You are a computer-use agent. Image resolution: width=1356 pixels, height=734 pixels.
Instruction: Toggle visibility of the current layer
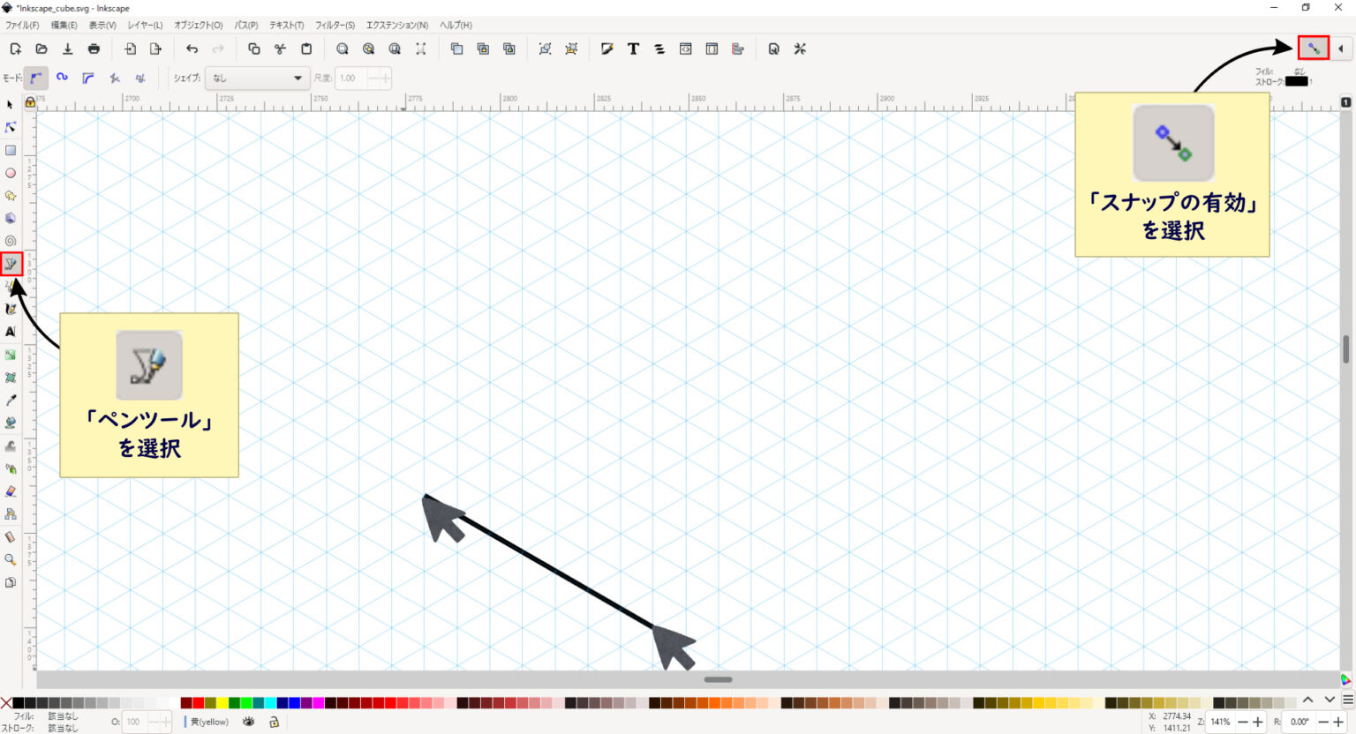249,722
